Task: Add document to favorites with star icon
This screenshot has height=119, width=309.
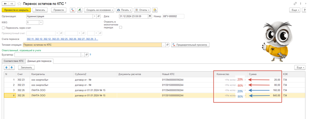Action: point(19,3)
